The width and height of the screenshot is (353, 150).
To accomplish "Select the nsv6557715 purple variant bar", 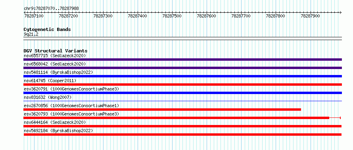I will 182,60.
